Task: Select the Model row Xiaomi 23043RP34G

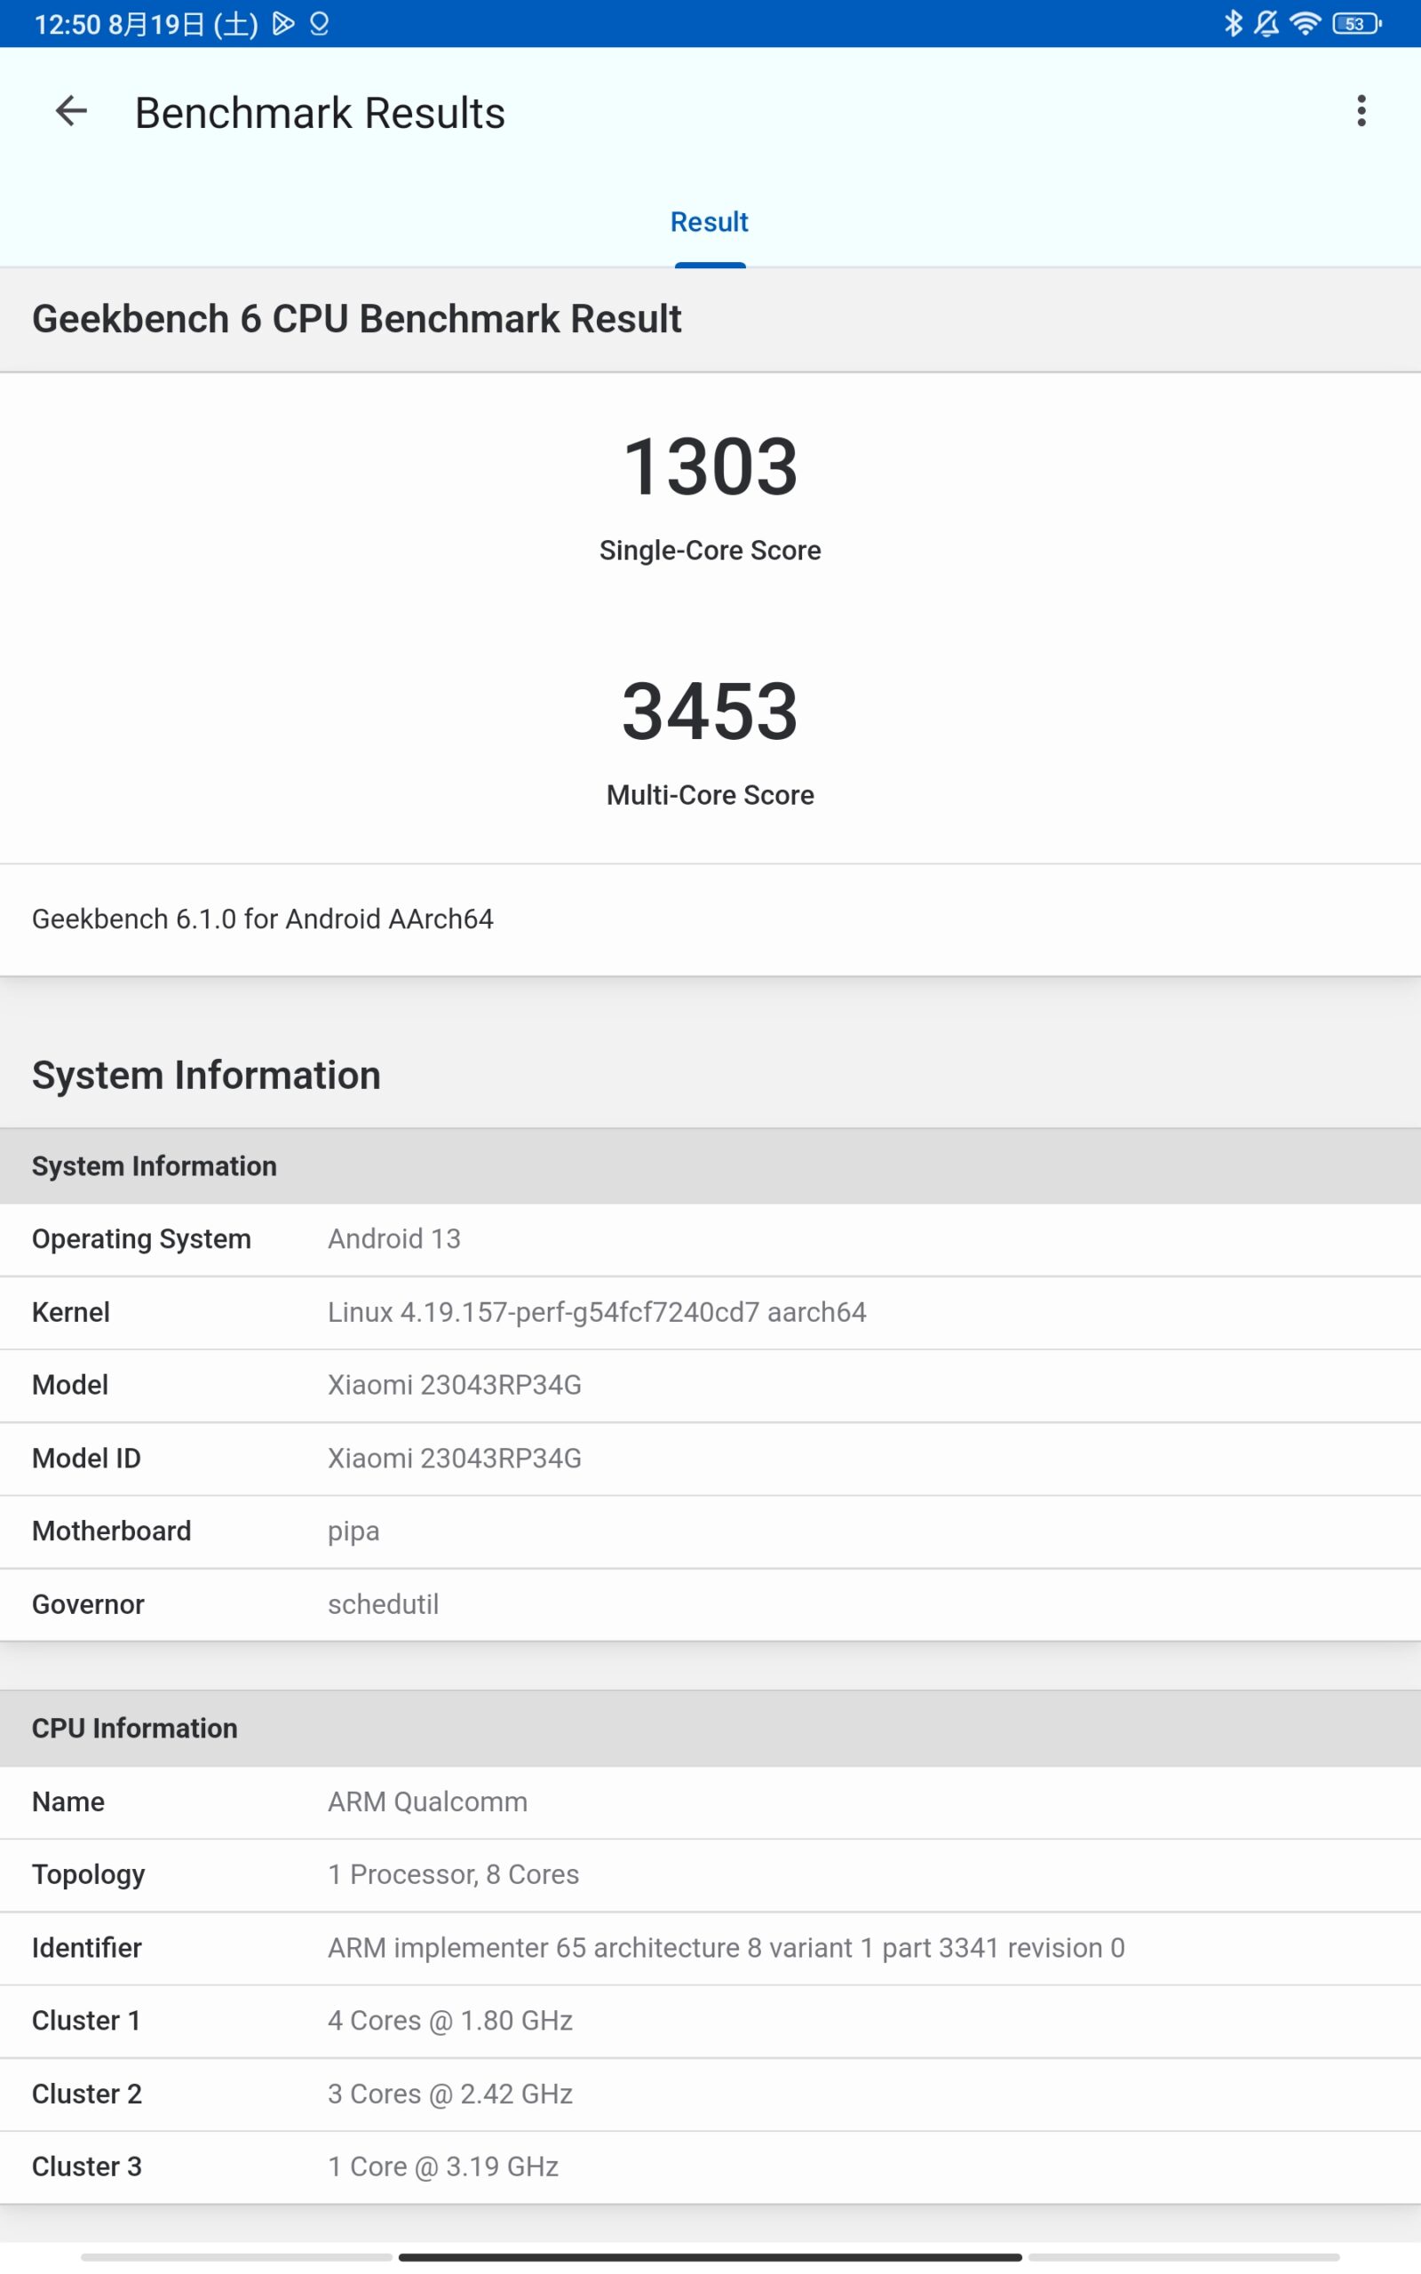Action: point(454,1384)
